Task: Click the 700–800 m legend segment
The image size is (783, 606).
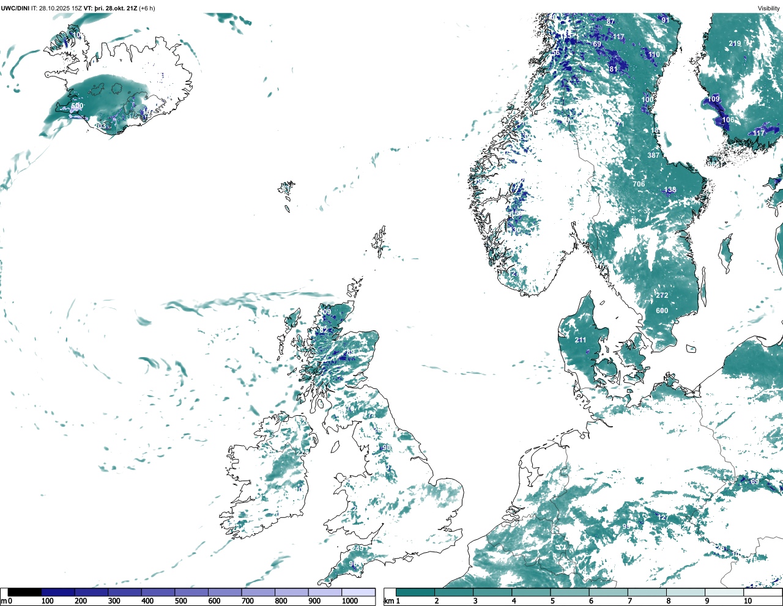Action: click(258, 592)
